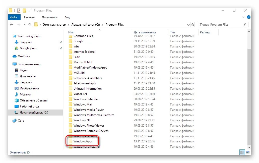The width and height of the screenshot is (259, 163).
Task: Open the Quick Access Toolbar customization dropdown
Action: click(x=28, y=10)
